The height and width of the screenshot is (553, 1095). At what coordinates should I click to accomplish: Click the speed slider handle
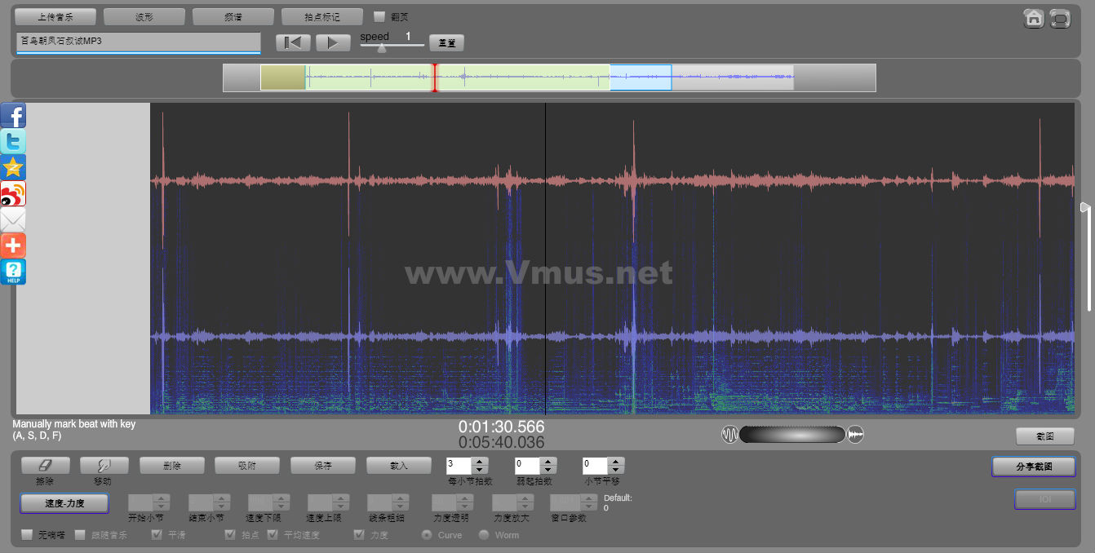[381, 48]
